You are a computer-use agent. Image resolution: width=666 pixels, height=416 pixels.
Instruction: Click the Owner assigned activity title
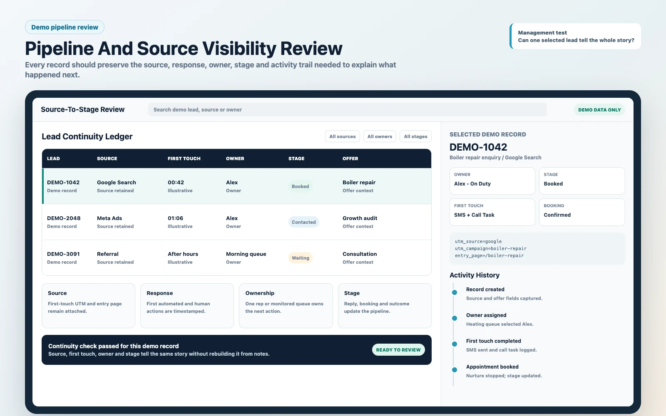[486, 315]
